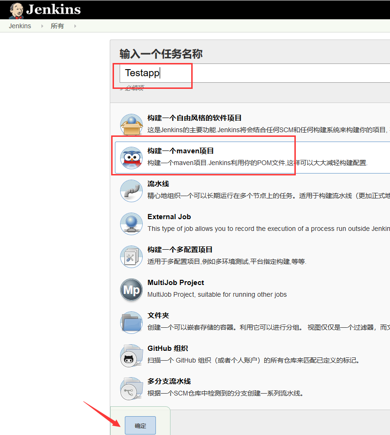Choose 构建一个多配置项目 title
The image size is (390, 435).
click(180, 250)
